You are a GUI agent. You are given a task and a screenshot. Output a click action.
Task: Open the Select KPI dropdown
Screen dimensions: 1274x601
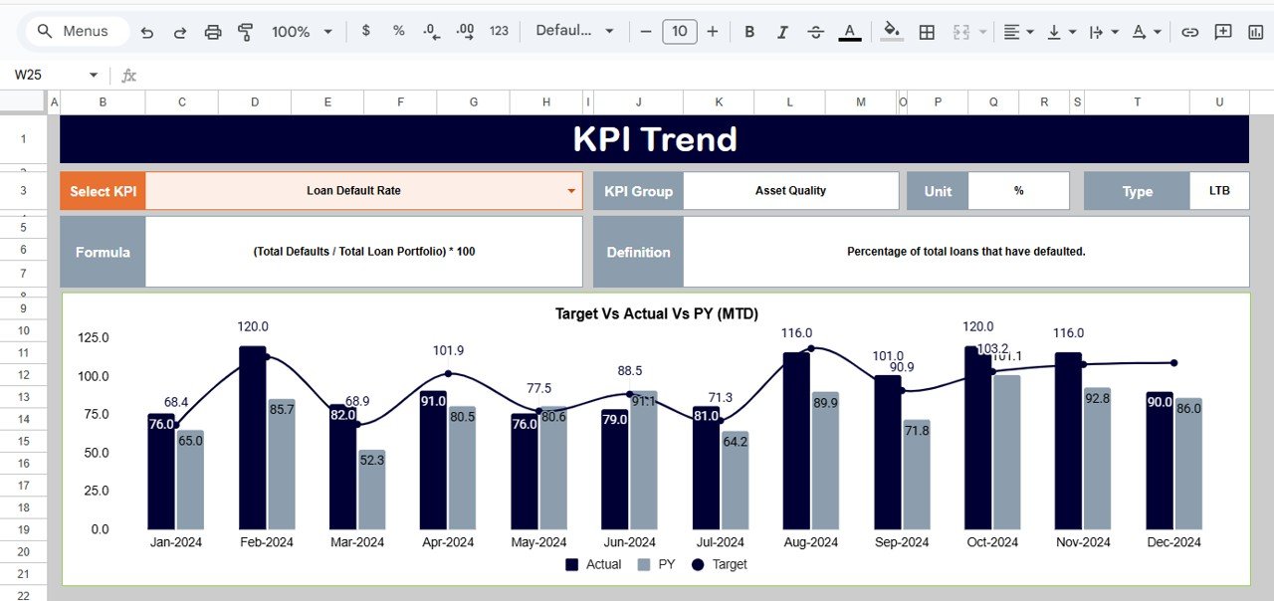click(x=570, y=191)
